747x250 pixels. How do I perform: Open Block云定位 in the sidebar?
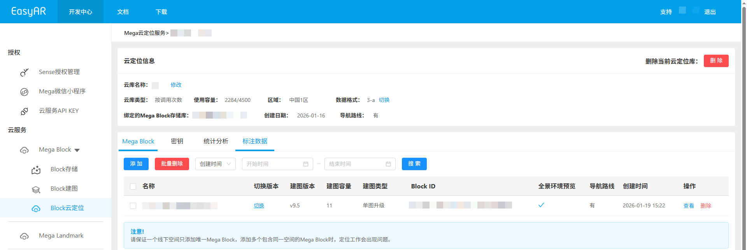[67, 208]
